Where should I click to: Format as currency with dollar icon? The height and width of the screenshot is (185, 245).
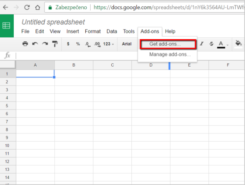(68, 44)
